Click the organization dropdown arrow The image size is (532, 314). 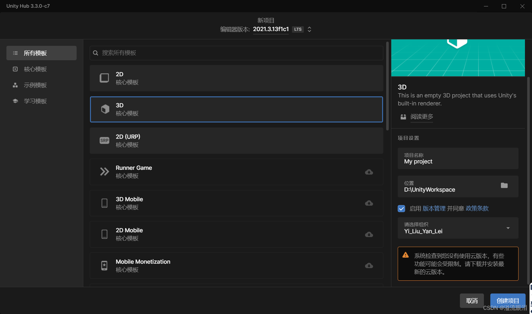coord(508,228)
